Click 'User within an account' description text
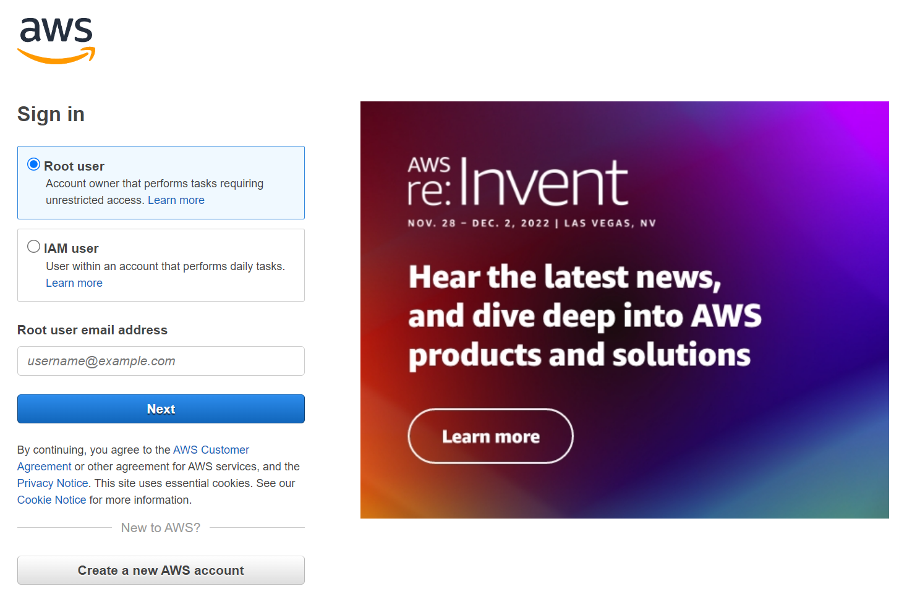 point(165,266)
